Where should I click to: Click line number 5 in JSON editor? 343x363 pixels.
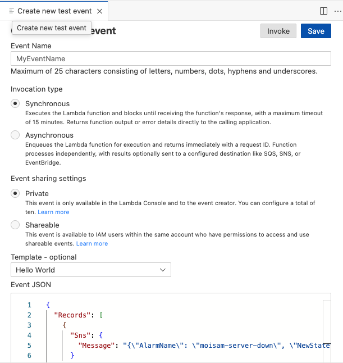[29, 346]
